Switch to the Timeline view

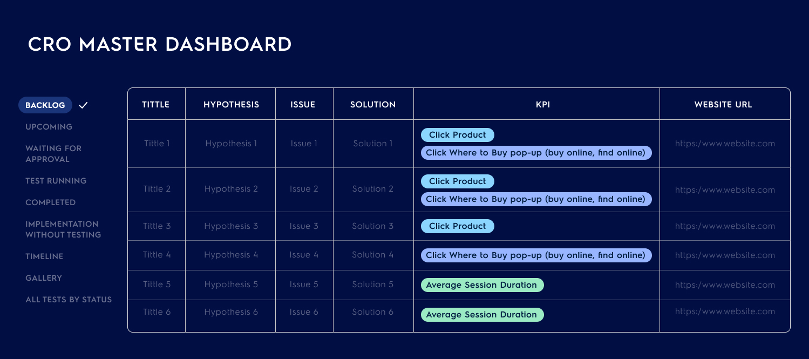(x=44, y=256)
